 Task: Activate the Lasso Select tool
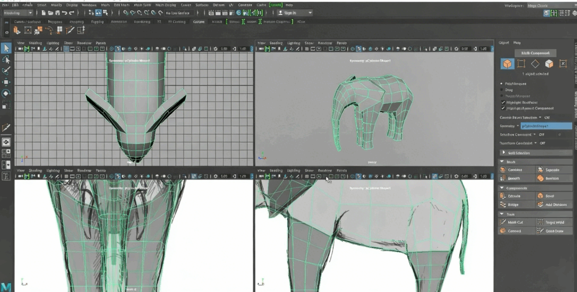click(6, 59)
